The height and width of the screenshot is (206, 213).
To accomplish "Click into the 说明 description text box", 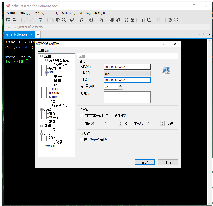I will pos(127,97).
